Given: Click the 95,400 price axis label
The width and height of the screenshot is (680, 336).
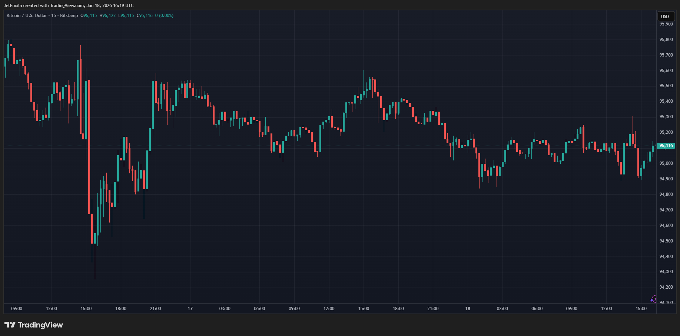Looking at the screenshot, I should [666, 101].
